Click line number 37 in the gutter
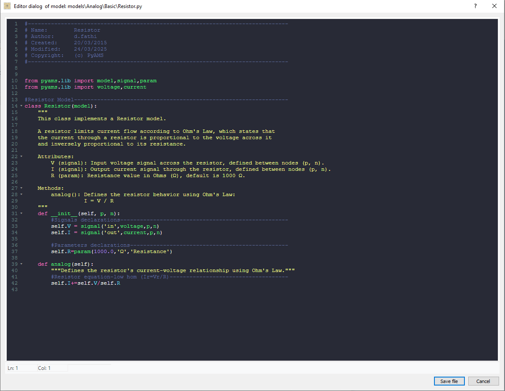Image resolution: width=505 pixels, height=391 pixels. pyautogui.click(x=15, y=251)
